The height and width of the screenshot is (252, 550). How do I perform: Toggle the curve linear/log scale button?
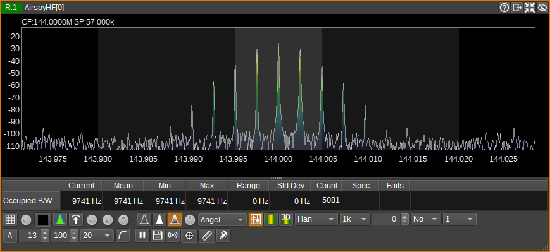tap(123, 236)
